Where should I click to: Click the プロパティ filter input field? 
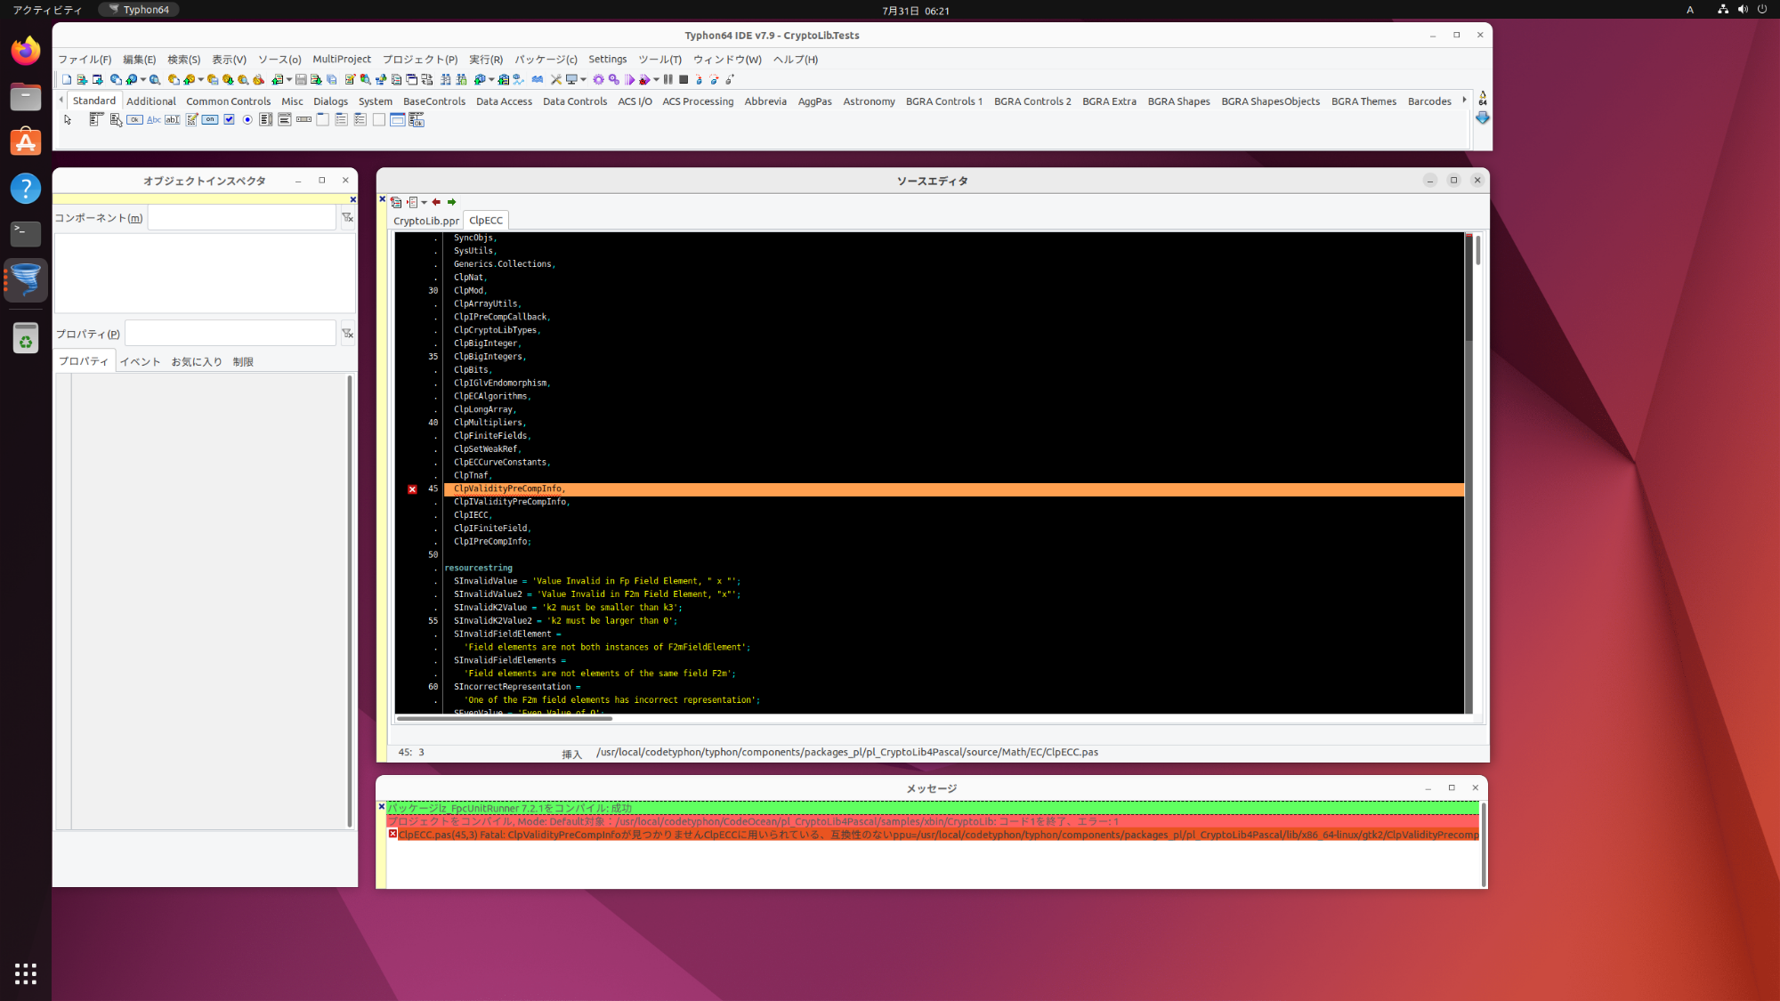coord(230,334)
